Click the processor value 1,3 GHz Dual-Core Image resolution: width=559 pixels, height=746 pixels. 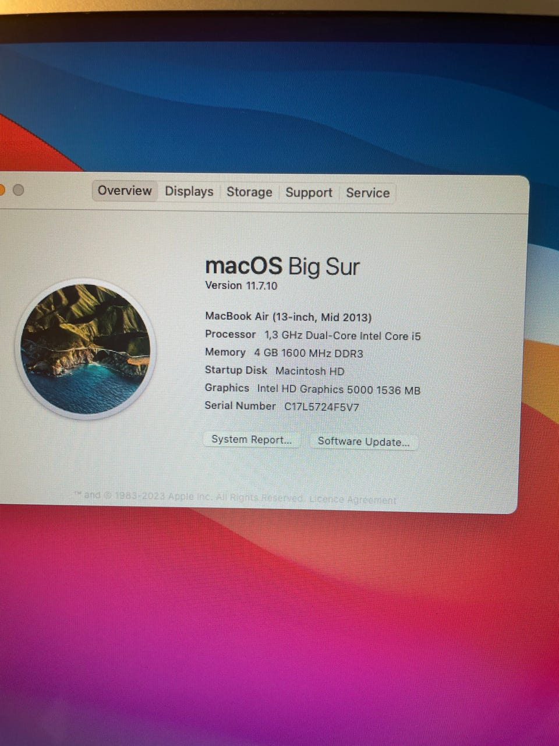tap(342, 336)
